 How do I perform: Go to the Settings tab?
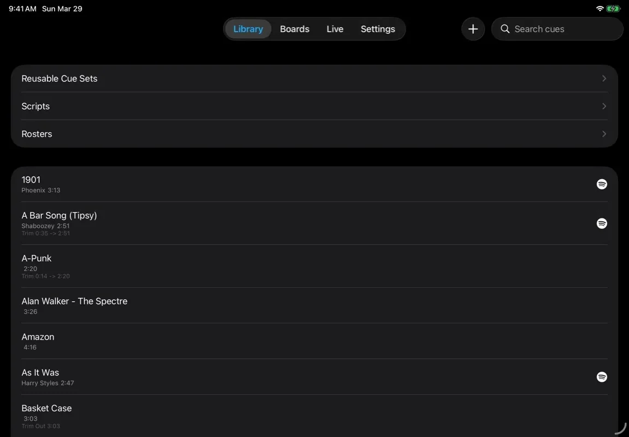[x=378, y=28]
